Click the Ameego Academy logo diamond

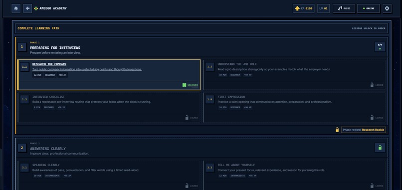click(x=36, y=8)
